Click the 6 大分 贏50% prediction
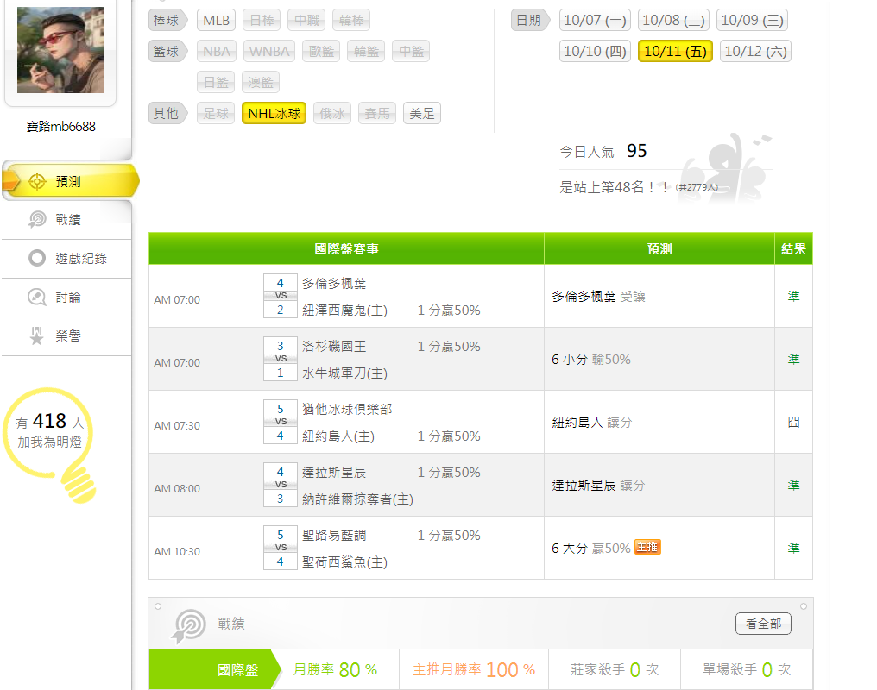The width and height of the screenshot is (877, 690). click(x=590, y=548)
